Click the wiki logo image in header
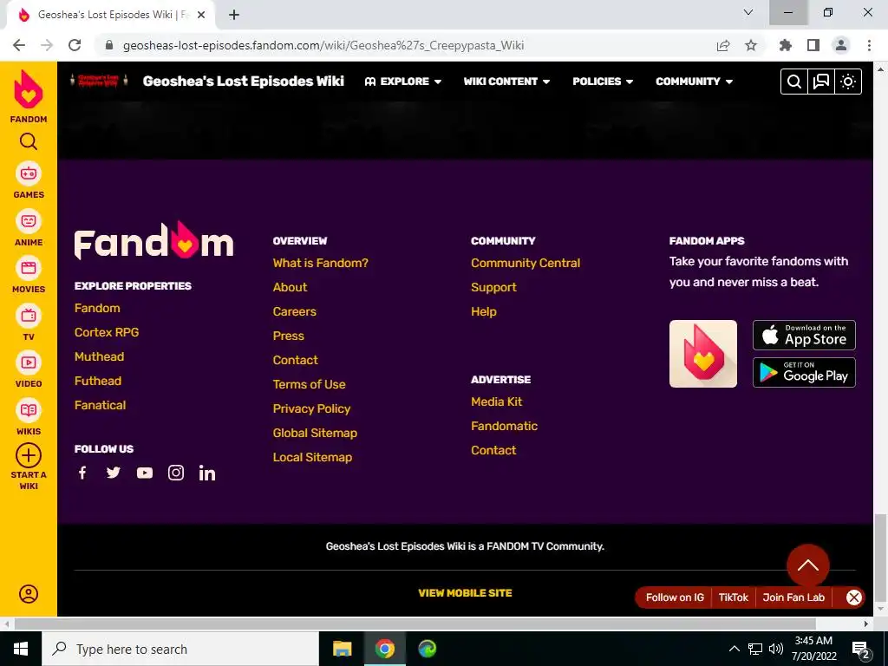The width and height of the screenshot is (888, 666). tap(99, 81)
